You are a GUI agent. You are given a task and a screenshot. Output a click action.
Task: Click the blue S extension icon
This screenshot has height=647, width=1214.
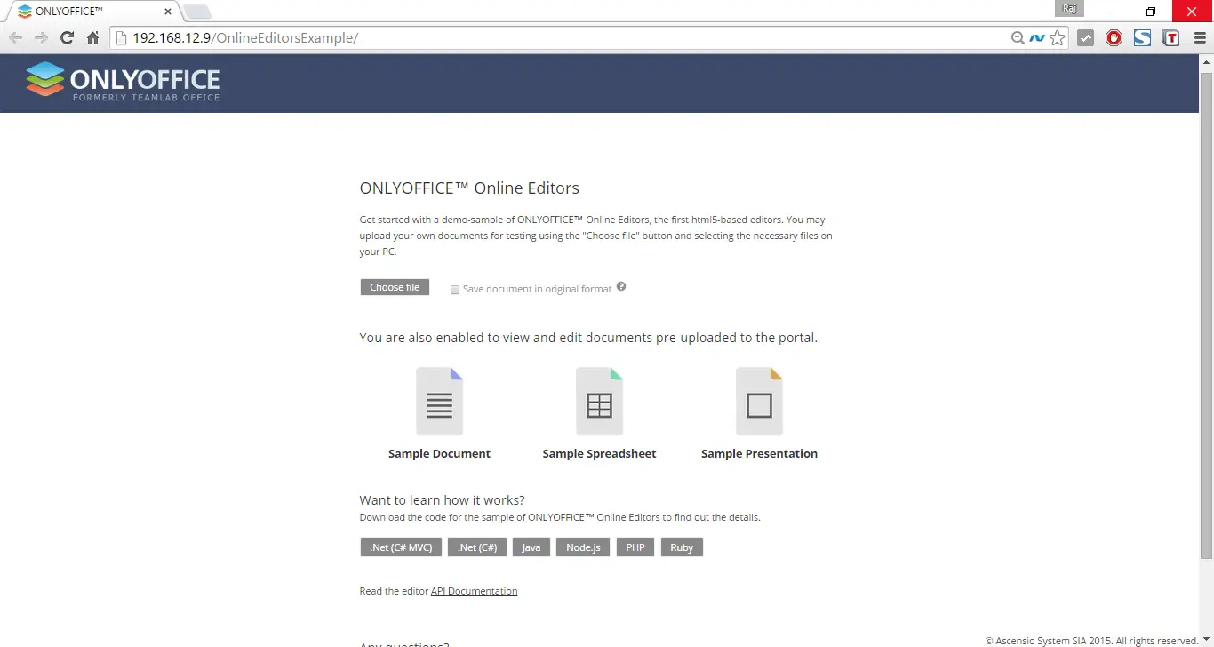pos(1143,38)
